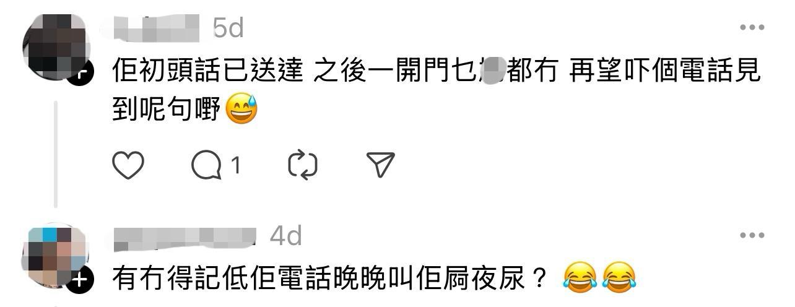Share the first comment via the paper plane icon
The width and height of the screenshot is (795, 307).
pos(380,165)
